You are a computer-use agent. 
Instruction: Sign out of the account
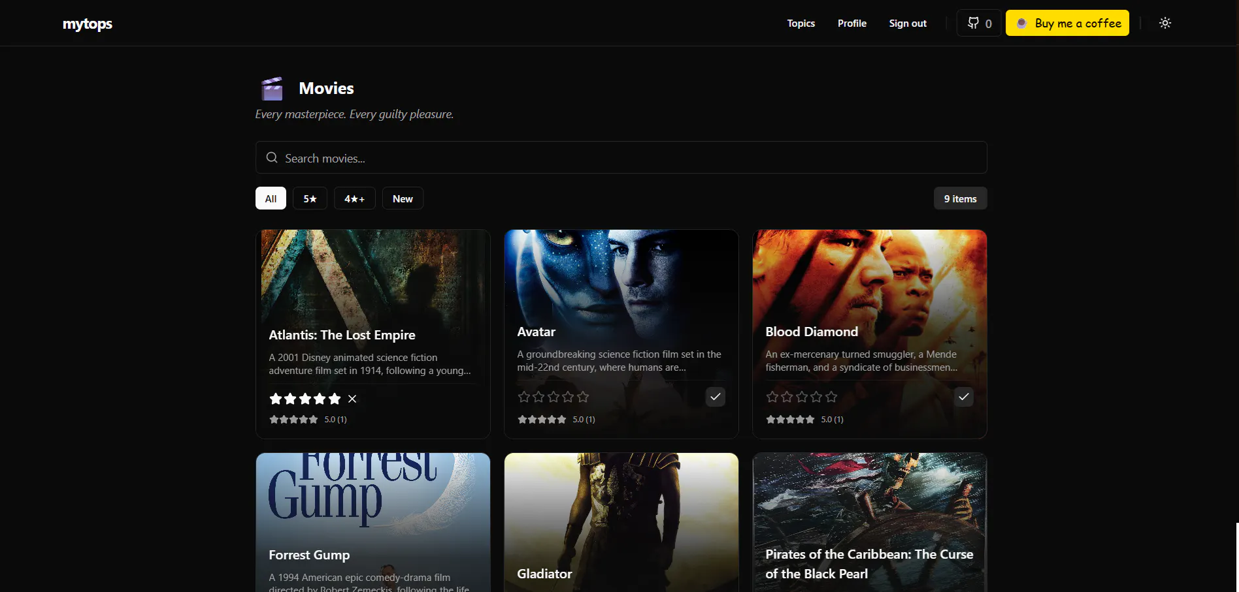click(x=908, y=23)
